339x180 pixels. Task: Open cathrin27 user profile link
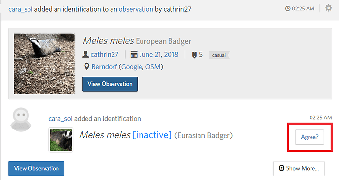click(x=105, y=54)
